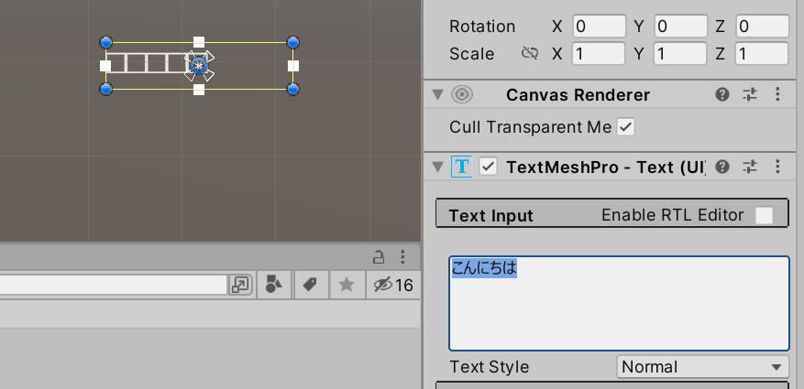Lock the Project panel with padlock icon
804x389 pixels.
pyautogui.click(x=379, y=257)
